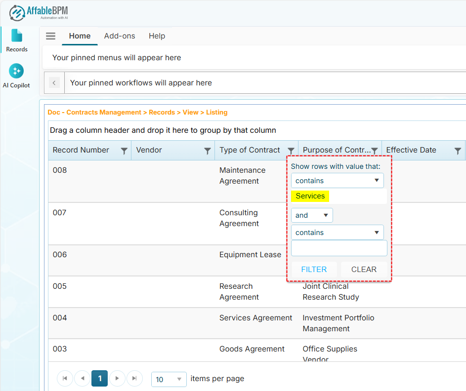The image size is (466, 391).
Task: Open the hamburger navigation menu
Action: point(50,36)
